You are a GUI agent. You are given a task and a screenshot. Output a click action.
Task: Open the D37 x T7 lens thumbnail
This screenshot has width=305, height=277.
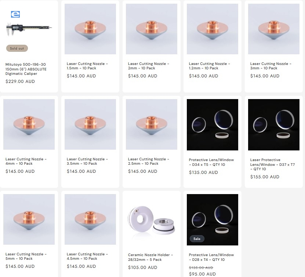pos(274,125)
